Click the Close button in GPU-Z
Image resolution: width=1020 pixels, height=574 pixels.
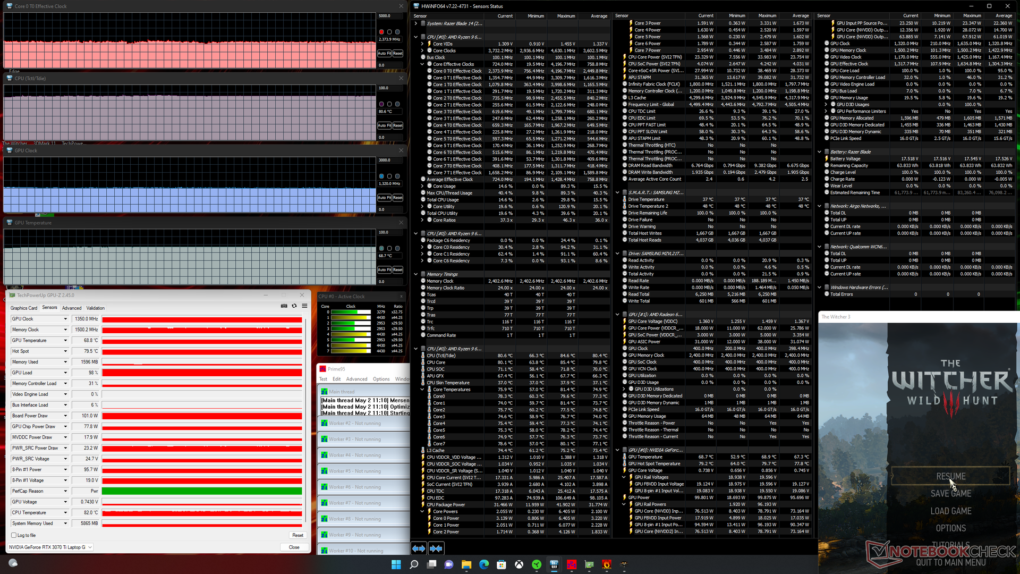pos(294,547)
